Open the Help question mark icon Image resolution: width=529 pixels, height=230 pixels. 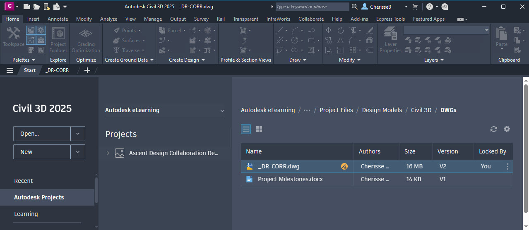[x=430, y=7]
